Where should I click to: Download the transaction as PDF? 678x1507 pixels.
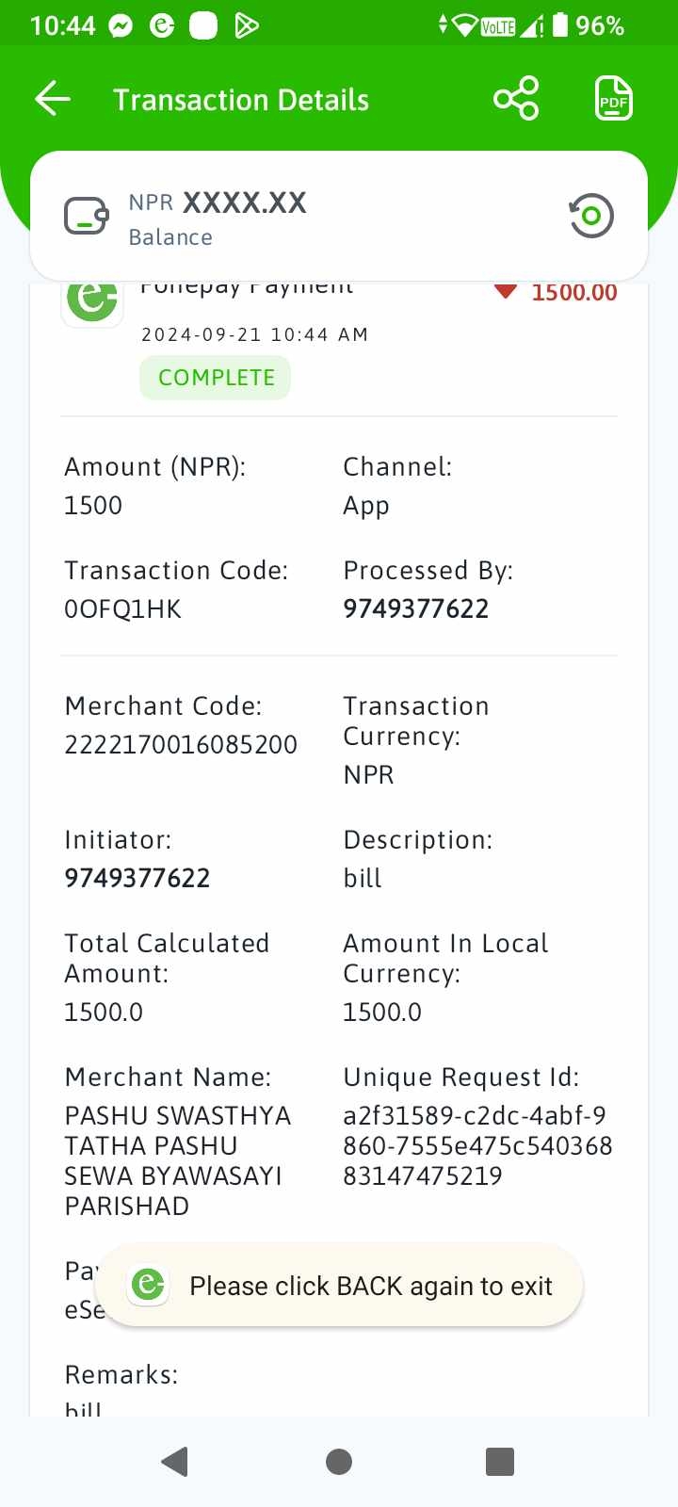click(x=614, y=99)
